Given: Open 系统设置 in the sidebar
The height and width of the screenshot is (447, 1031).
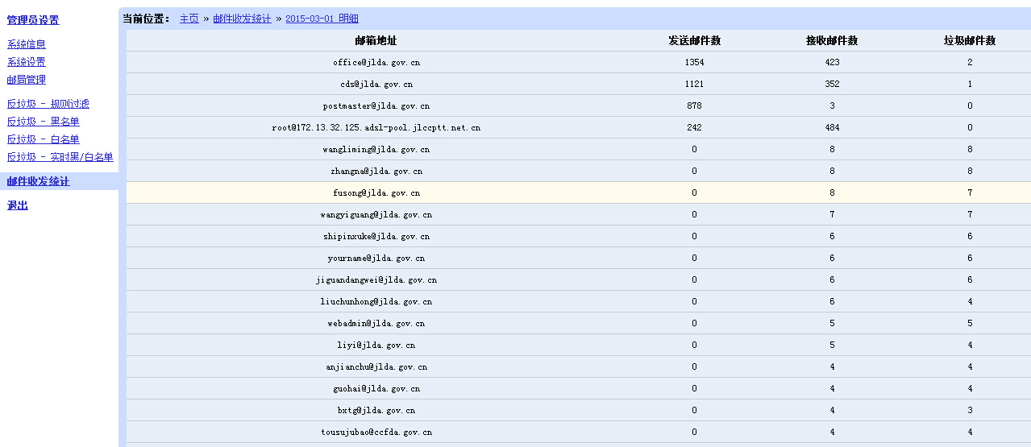Looking at the screenshot, I should coord(27,62).
